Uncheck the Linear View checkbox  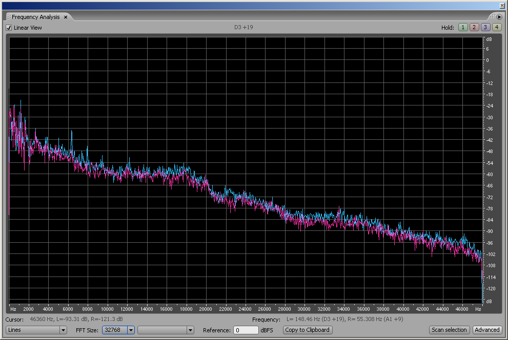click(9, 28)
